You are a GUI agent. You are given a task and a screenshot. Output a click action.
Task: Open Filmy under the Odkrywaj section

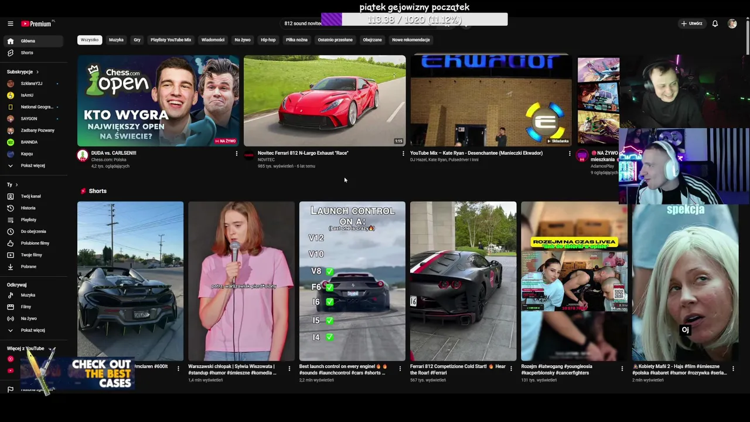click(32, 307)
